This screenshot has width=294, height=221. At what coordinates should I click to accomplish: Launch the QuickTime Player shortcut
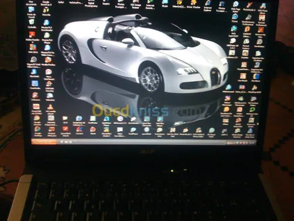[106, 121]
